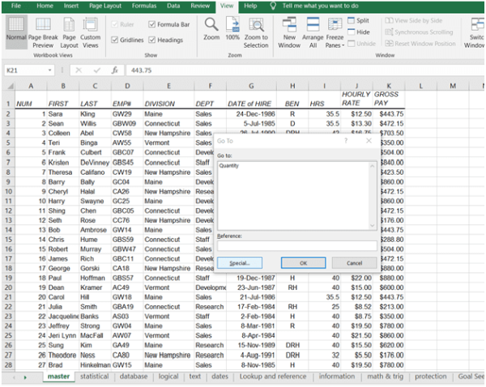Click Zoom to Selection
Viewport: 486px width, 387px height.
point(256,31)
